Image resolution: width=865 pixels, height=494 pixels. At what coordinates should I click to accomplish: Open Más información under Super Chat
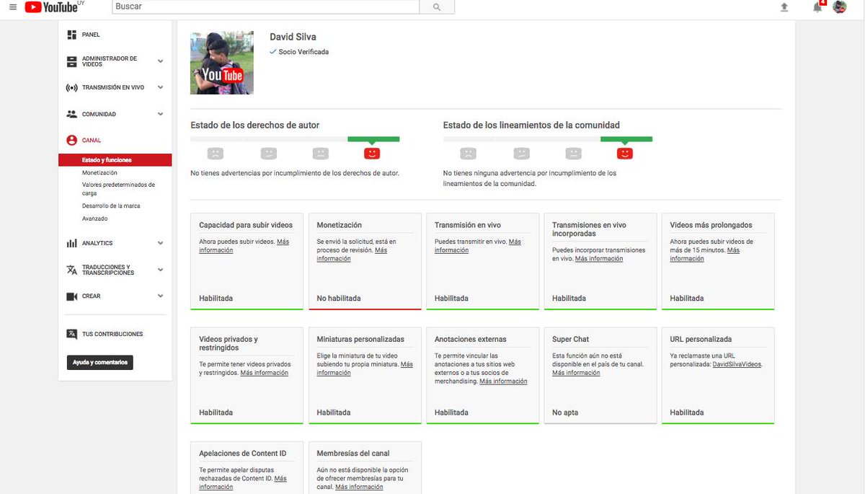tap(576, 373)
